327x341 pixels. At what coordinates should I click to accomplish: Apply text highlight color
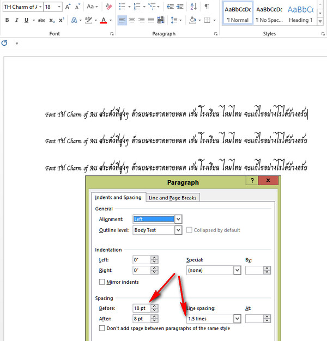click(88, 20)
